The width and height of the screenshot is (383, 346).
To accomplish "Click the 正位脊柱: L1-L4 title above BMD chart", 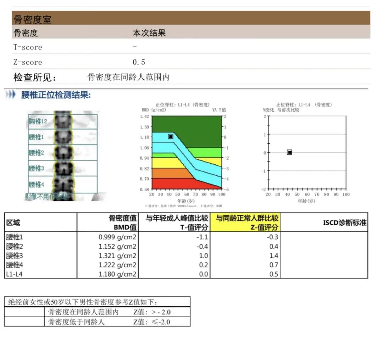I will 183,105.
